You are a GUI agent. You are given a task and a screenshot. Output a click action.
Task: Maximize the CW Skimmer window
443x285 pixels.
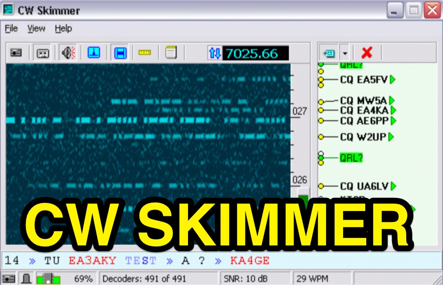[414, 10]
